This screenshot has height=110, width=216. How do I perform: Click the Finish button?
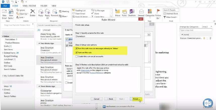[x=136, y=99]
